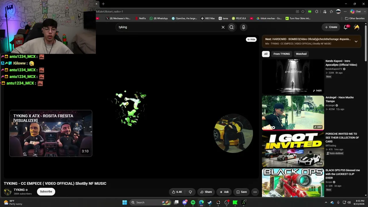Open Netflix bookmark
The width and height of the screenshot is (368, 207).
point(140,18)
